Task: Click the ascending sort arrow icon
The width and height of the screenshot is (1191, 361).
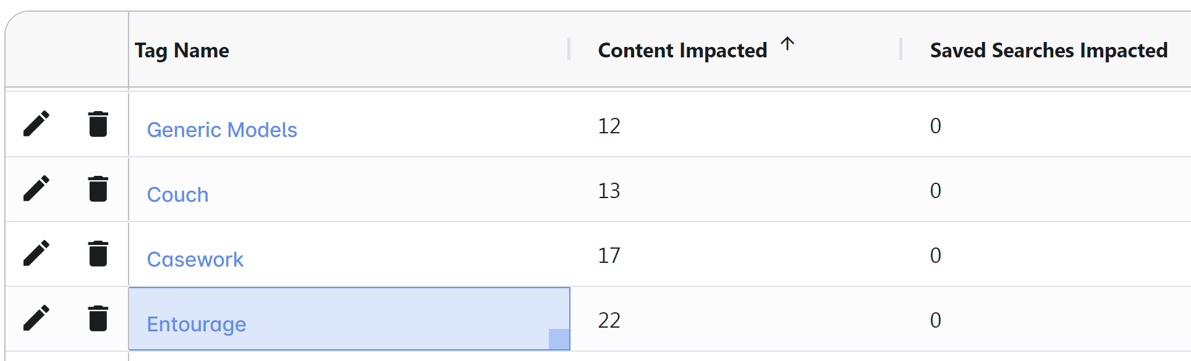Action: pos(787,44)
